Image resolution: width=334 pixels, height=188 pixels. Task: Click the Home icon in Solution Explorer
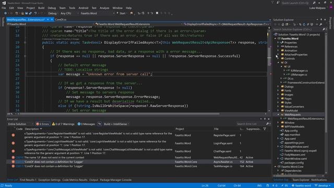point(283,25)
